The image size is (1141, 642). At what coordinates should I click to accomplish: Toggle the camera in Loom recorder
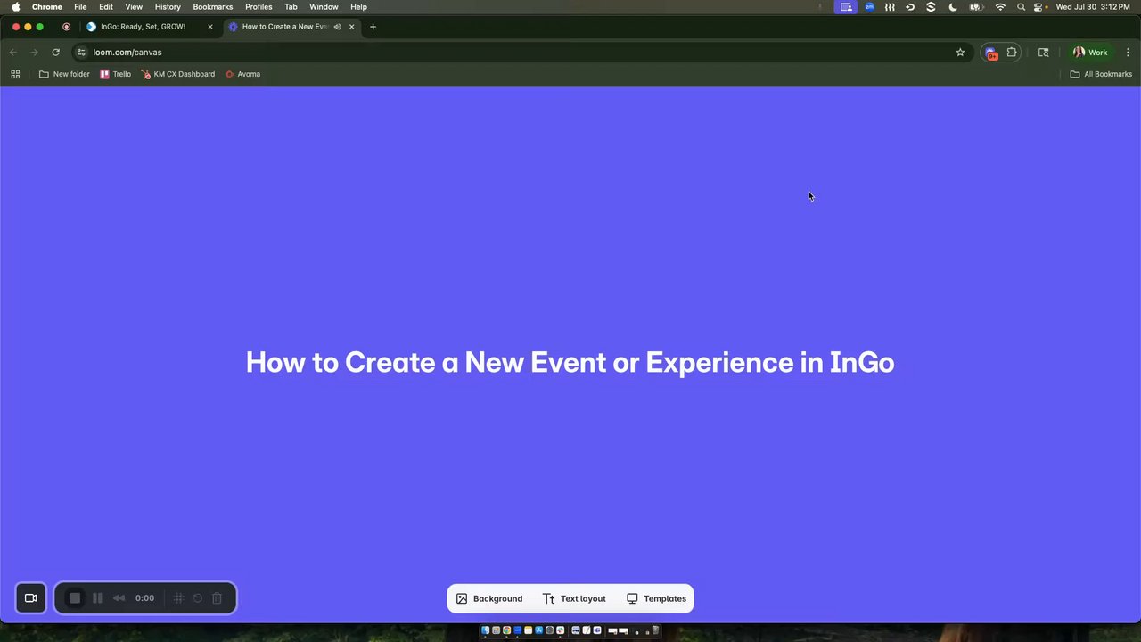pyautogui.click(x=30, y=598)
